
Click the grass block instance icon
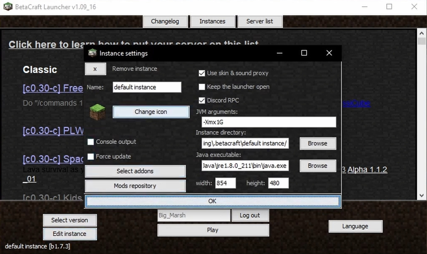pyautogui.click(x=98, y=112)
